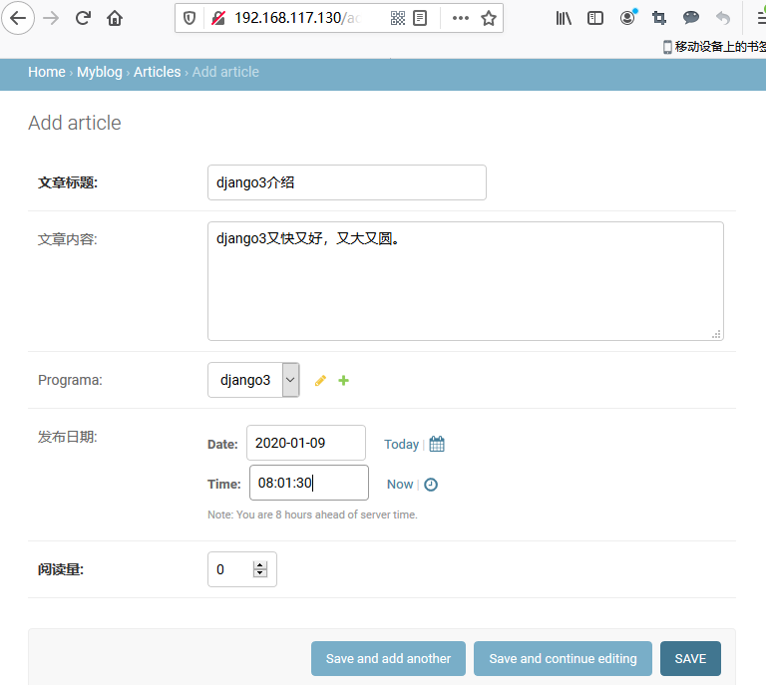Toggle reader view icon

click(420, 19)
